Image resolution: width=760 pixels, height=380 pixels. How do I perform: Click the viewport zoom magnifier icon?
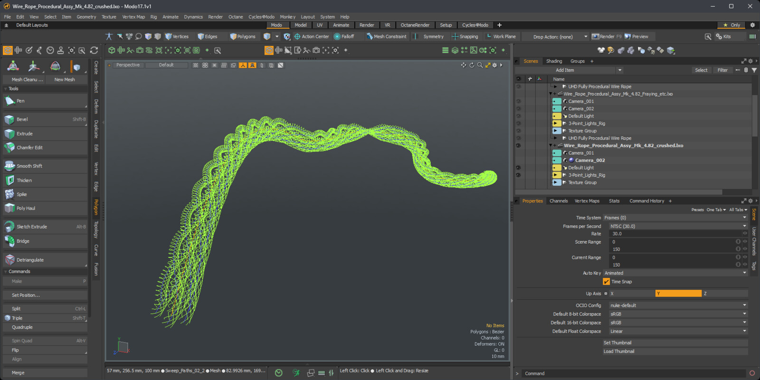(480, 65)
